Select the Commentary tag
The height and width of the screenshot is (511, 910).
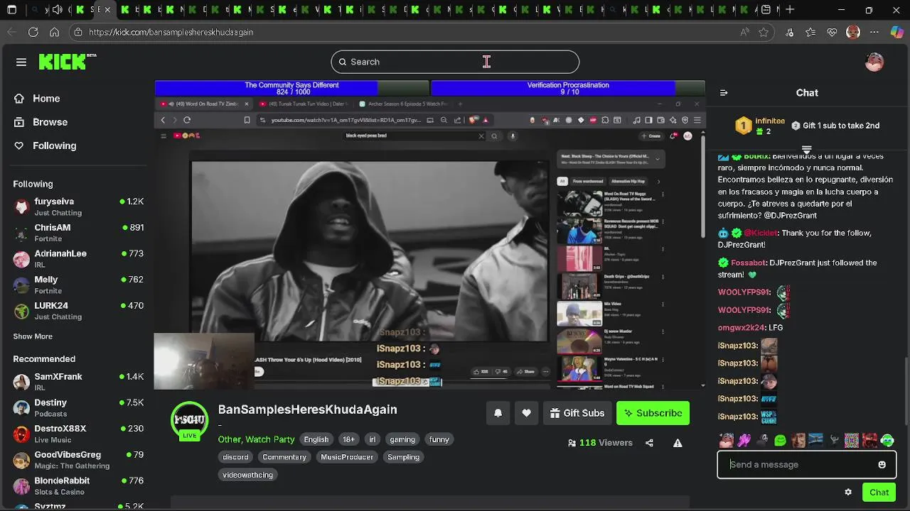click(x=284, y=457)
